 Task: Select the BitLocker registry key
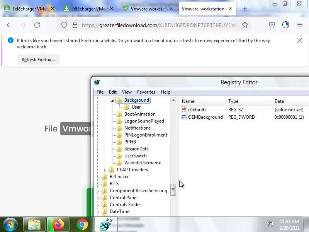[119, 177]
